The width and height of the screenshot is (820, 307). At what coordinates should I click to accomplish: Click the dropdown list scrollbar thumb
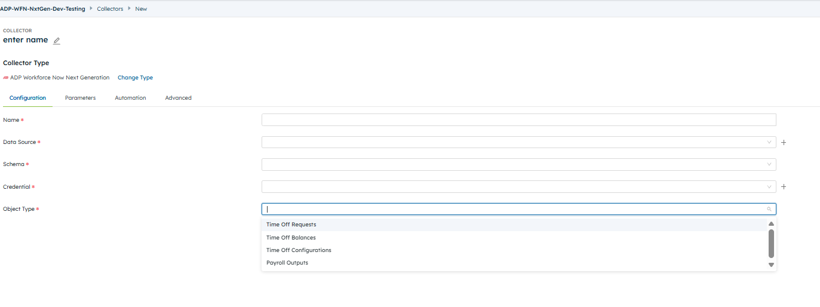pos(771,243)
